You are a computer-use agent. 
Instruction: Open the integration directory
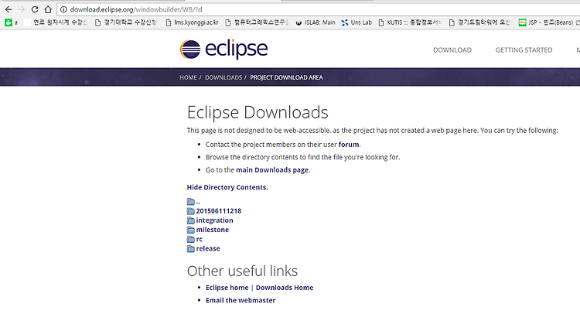(x=214, y=220)
